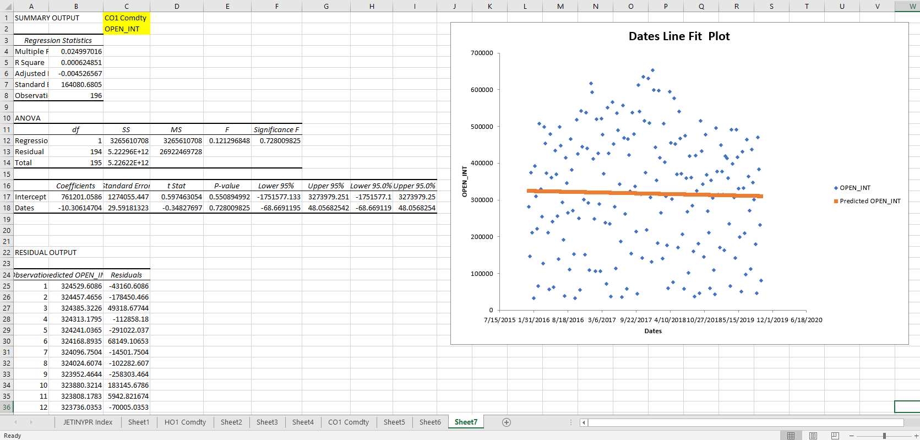920x440 pixels.
Task: Open the Sheet1 tab
Action: pyautogui.click(x=138, y=422)
